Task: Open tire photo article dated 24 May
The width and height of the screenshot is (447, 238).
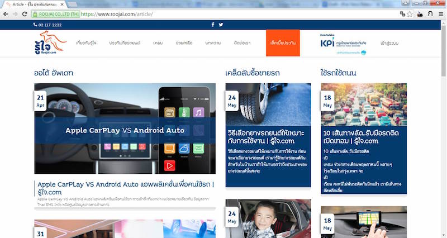Action: click(268, 104)
